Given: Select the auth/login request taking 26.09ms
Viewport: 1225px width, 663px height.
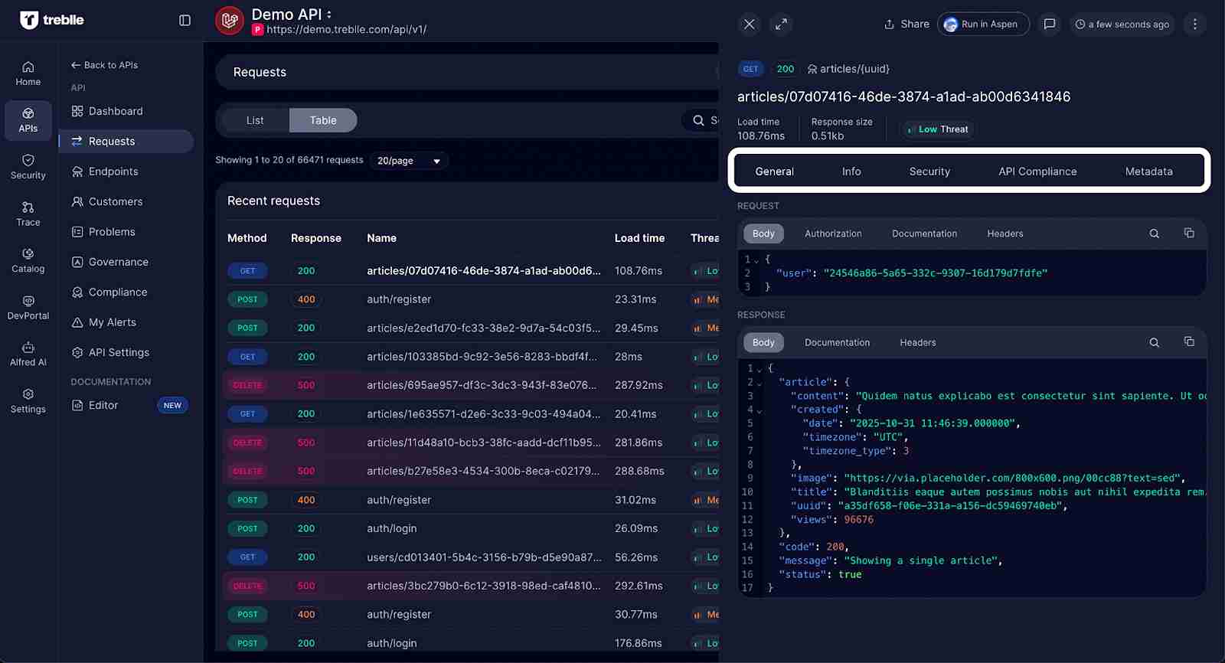Looking at the screenshot, I should tap(392, 528).
